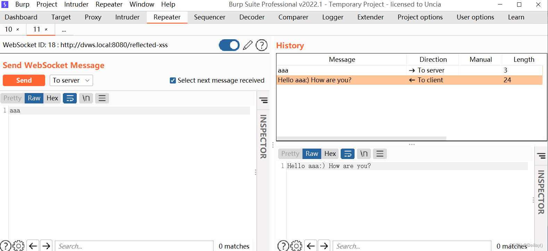Click the pencil edit connection icon
Viewport: 548px width, 251px height.
pos(248,45)
